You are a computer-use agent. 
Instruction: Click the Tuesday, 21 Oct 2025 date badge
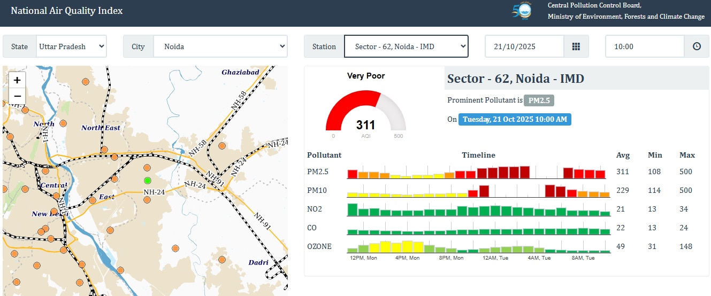point(514,119)
